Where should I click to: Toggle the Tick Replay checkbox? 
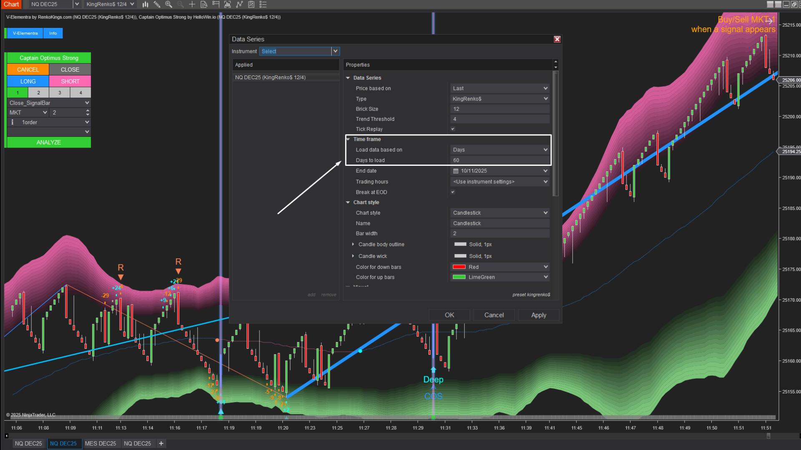tap(453, 129)
